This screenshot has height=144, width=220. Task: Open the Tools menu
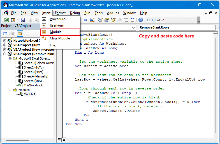(x=98, y=13)
